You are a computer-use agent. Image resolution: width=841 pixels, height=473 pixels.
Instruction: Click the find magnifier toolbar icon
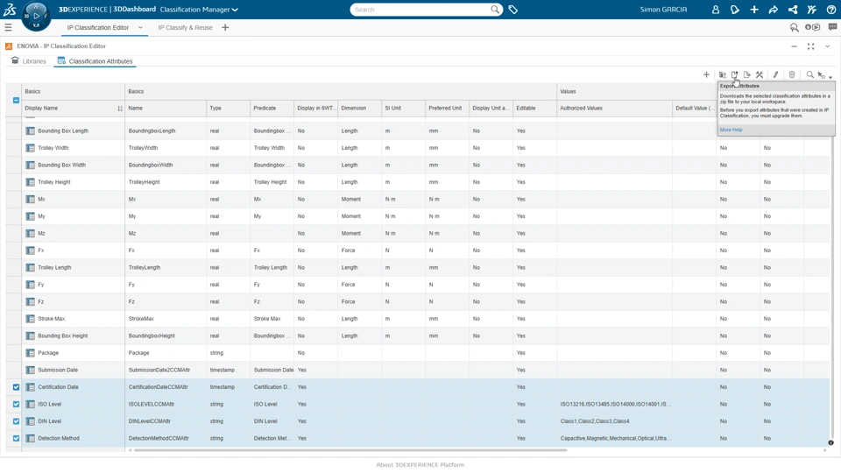(x=809, y=74)
